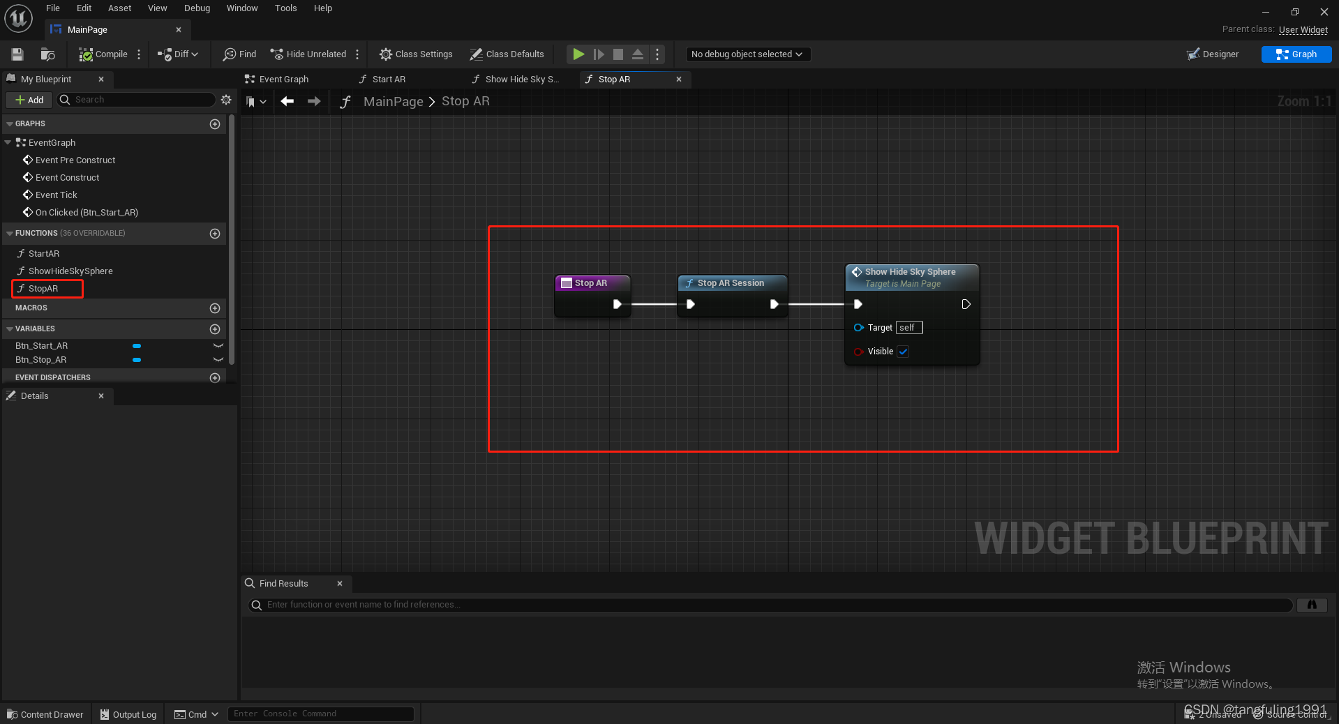
Task: Browse to asset in Content Browser
Action: coord(47,54)
